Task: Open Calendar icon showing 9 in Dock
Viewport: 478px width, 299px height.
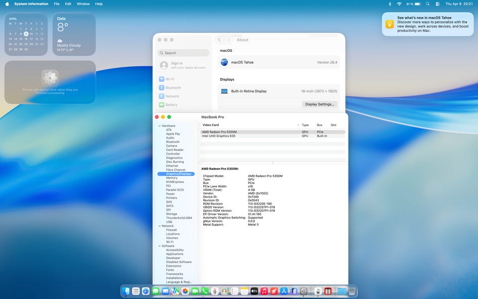Action: point(215,291)
